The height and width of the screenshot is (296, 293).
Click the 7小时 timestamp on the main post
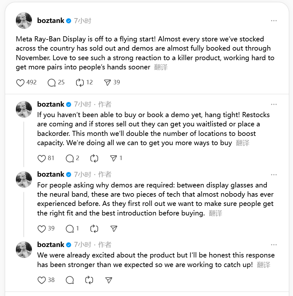coord(82,21)
